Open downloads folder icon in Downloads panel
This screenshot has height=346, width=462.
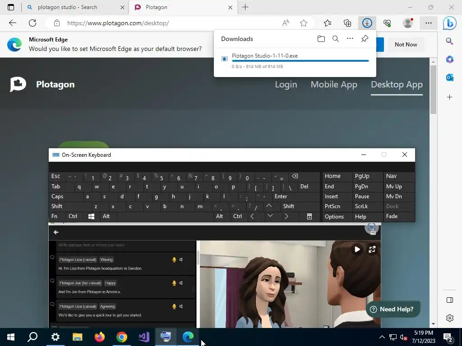pos(321,39)
